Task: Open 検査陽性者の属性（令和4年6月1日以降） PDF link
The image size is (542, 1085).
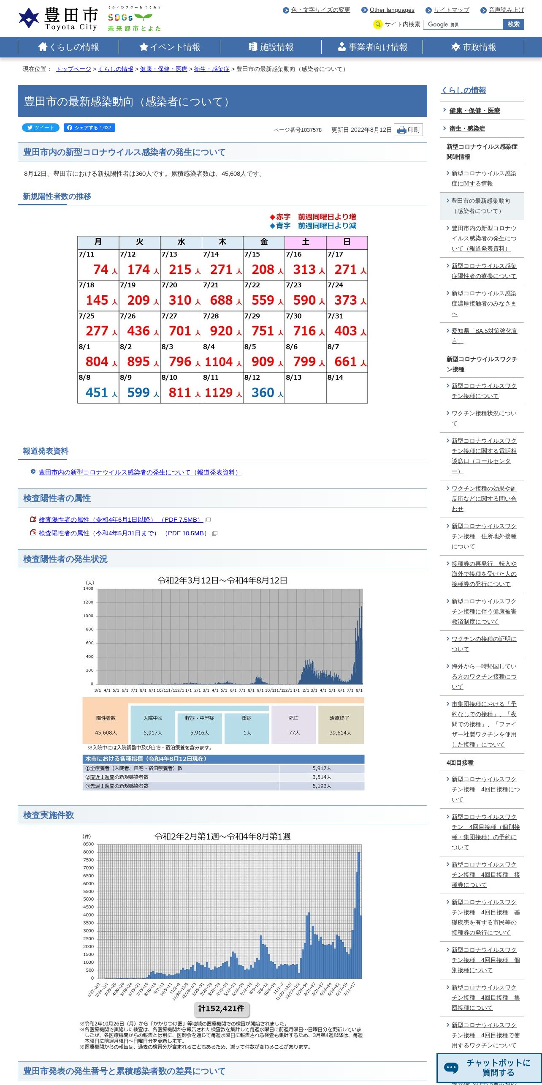Action: click(x=121, y=520)
